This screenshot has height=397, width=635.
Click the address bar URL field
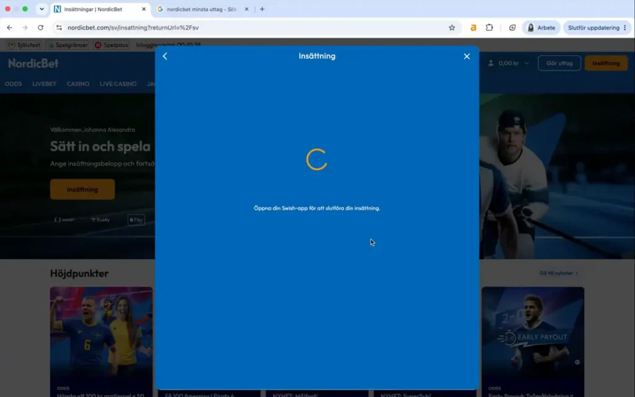tap(255, 27)
